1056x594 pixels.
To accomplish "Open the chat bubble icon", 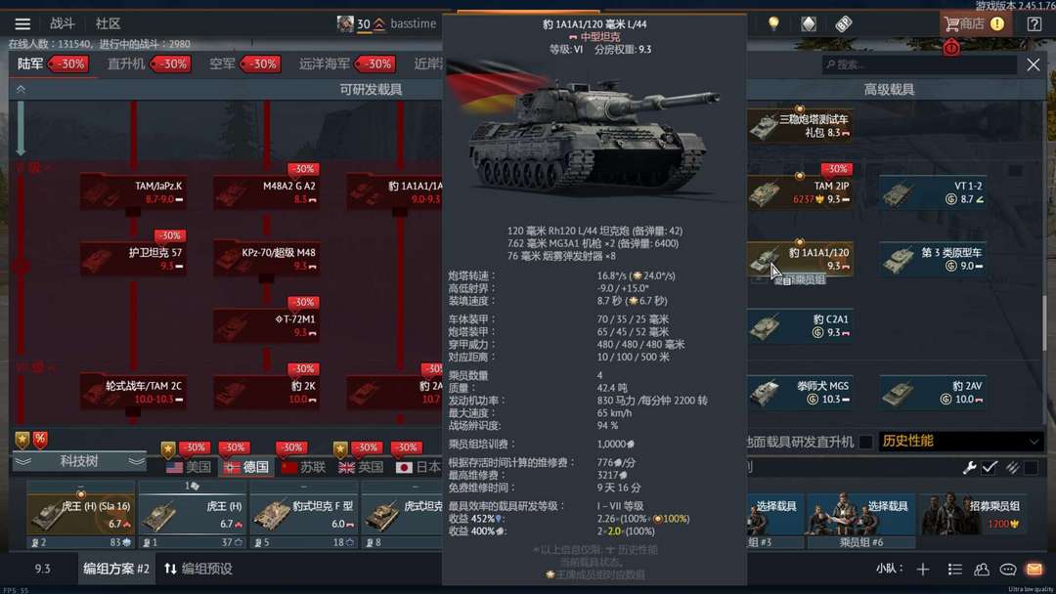I will pos(1007,570).
